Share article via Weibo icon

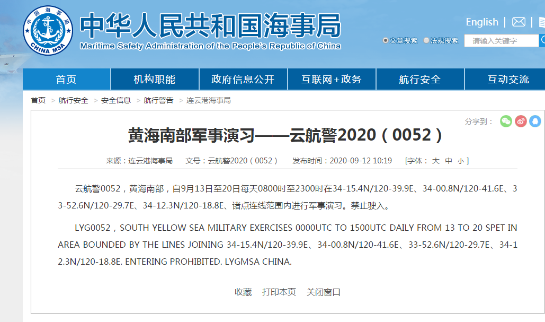point(521,121)
